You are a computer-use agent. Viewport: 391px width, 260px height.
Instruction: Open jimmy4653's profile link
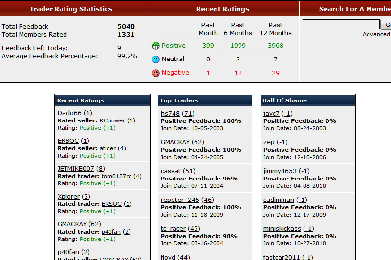point(280,171)
